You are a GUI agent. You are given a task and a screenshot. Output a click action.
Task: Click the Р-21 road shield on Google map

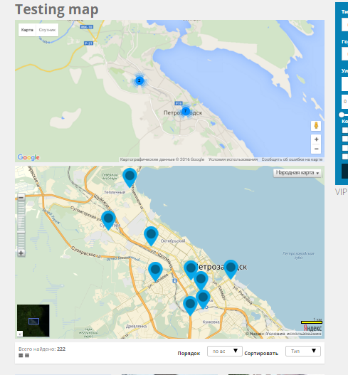tap(88, 43)
